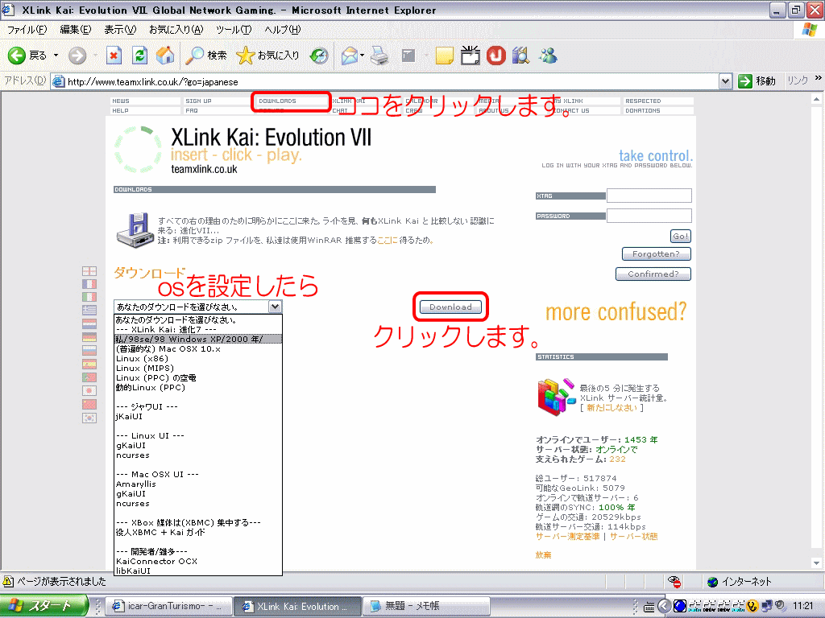
Task: Click the Mail envelope toolbar icon
Action: point(350,56)
